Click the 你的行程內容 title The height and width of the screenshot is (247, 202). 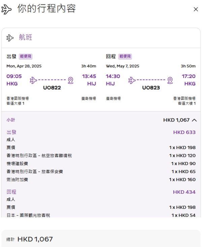(46, 8)
